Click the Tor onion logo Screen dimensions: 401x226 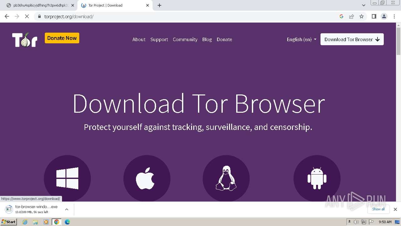[25, 40]
